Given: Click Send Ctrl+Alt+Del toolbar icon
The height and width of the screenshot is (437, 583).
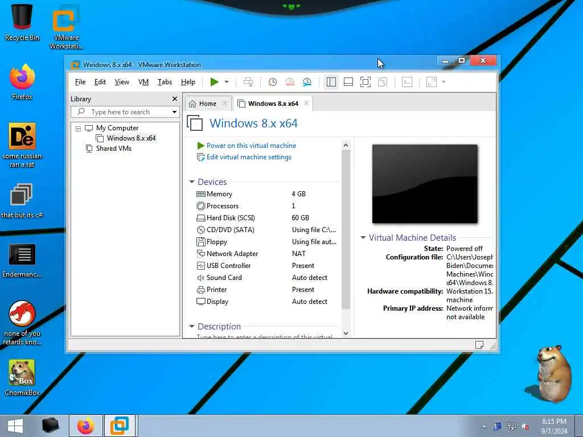Looking at the screenshot, I should [x=248, y=82].
